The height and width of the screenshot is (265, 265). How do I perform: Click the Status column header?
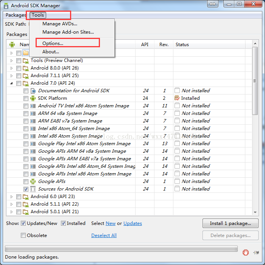(209, 45)
